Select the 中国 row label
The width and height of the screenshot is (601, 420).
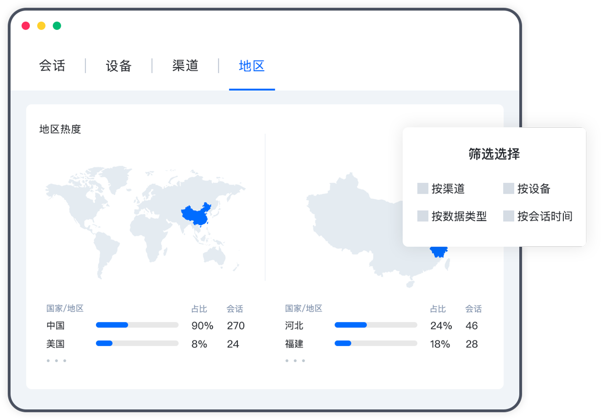[x=56, y=326]
